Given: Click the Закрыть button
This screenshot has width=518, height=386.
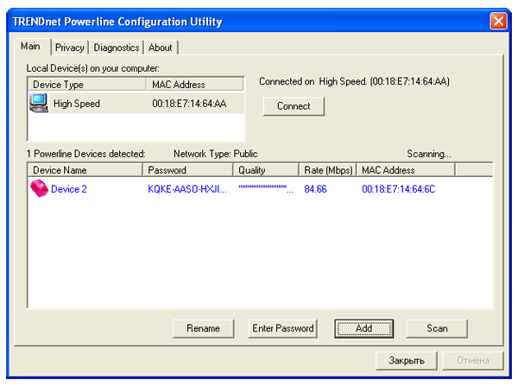Looking at the screenshot, I should 407,361.
